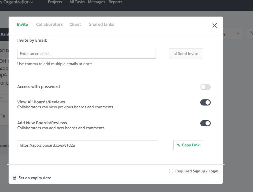The height and width of the screenshot is (192, 253).
Task: Close the invite dialog with the X icon
Action: click(x=215, y=25)
